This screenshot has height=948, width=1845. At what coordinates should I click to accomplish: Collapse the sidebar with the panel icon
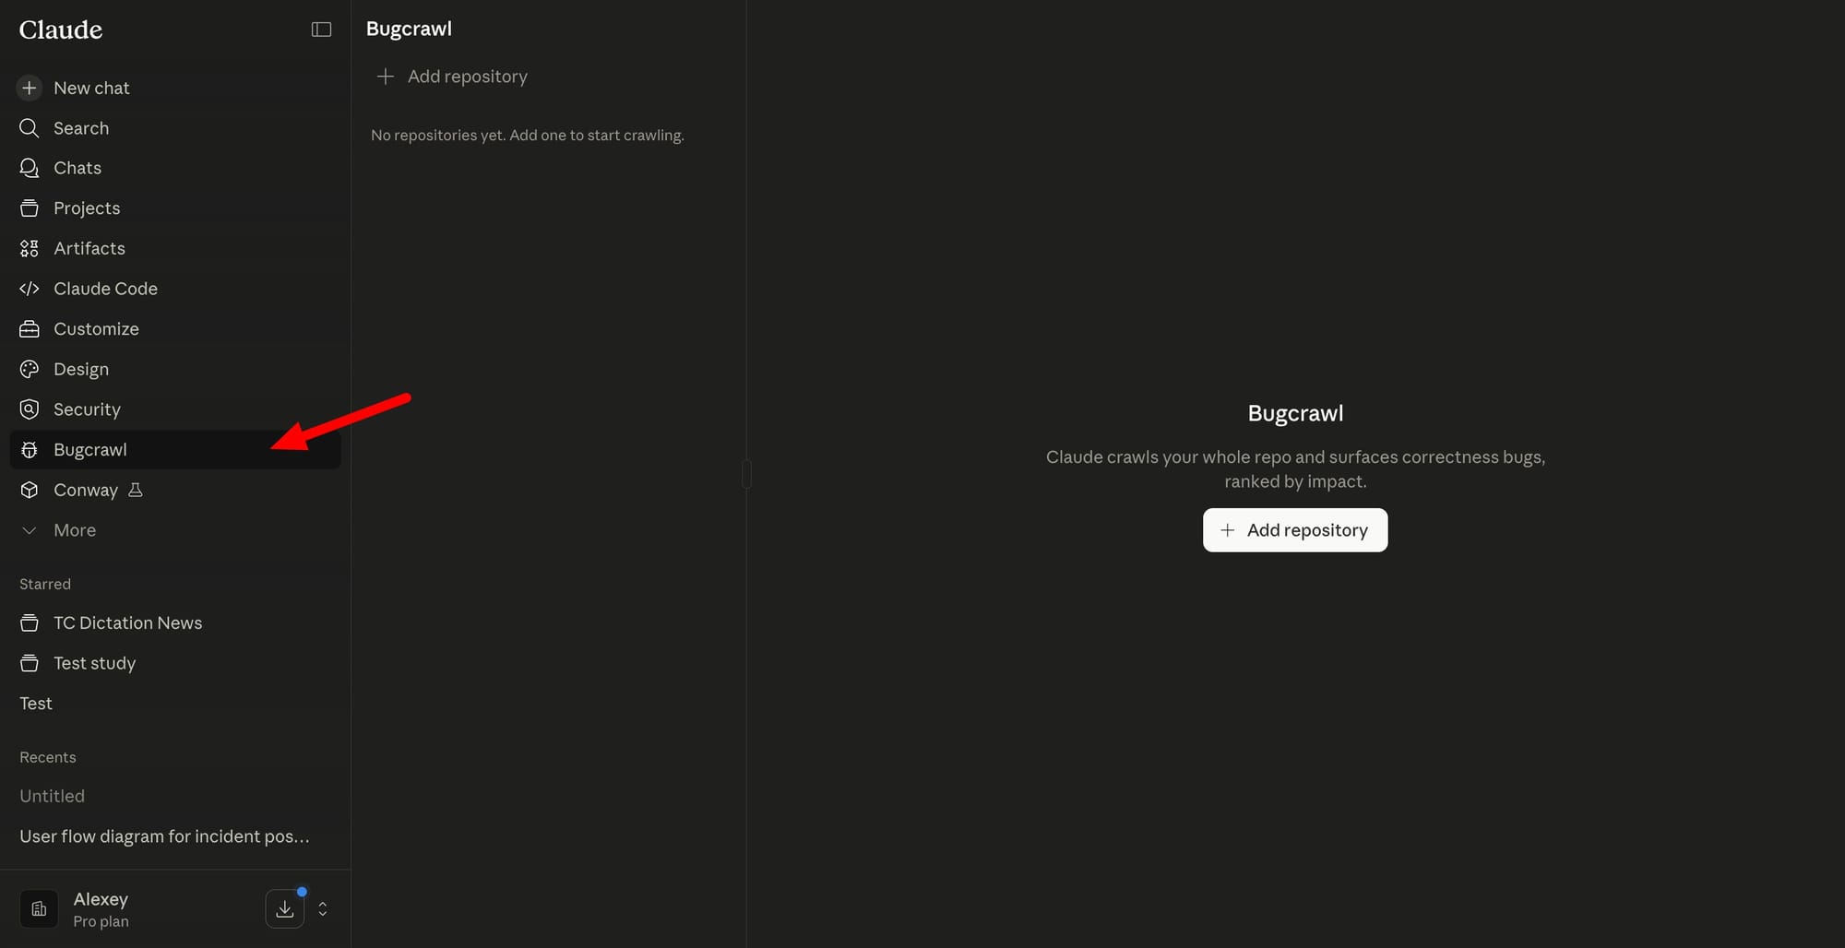click(x=321, y=30)
